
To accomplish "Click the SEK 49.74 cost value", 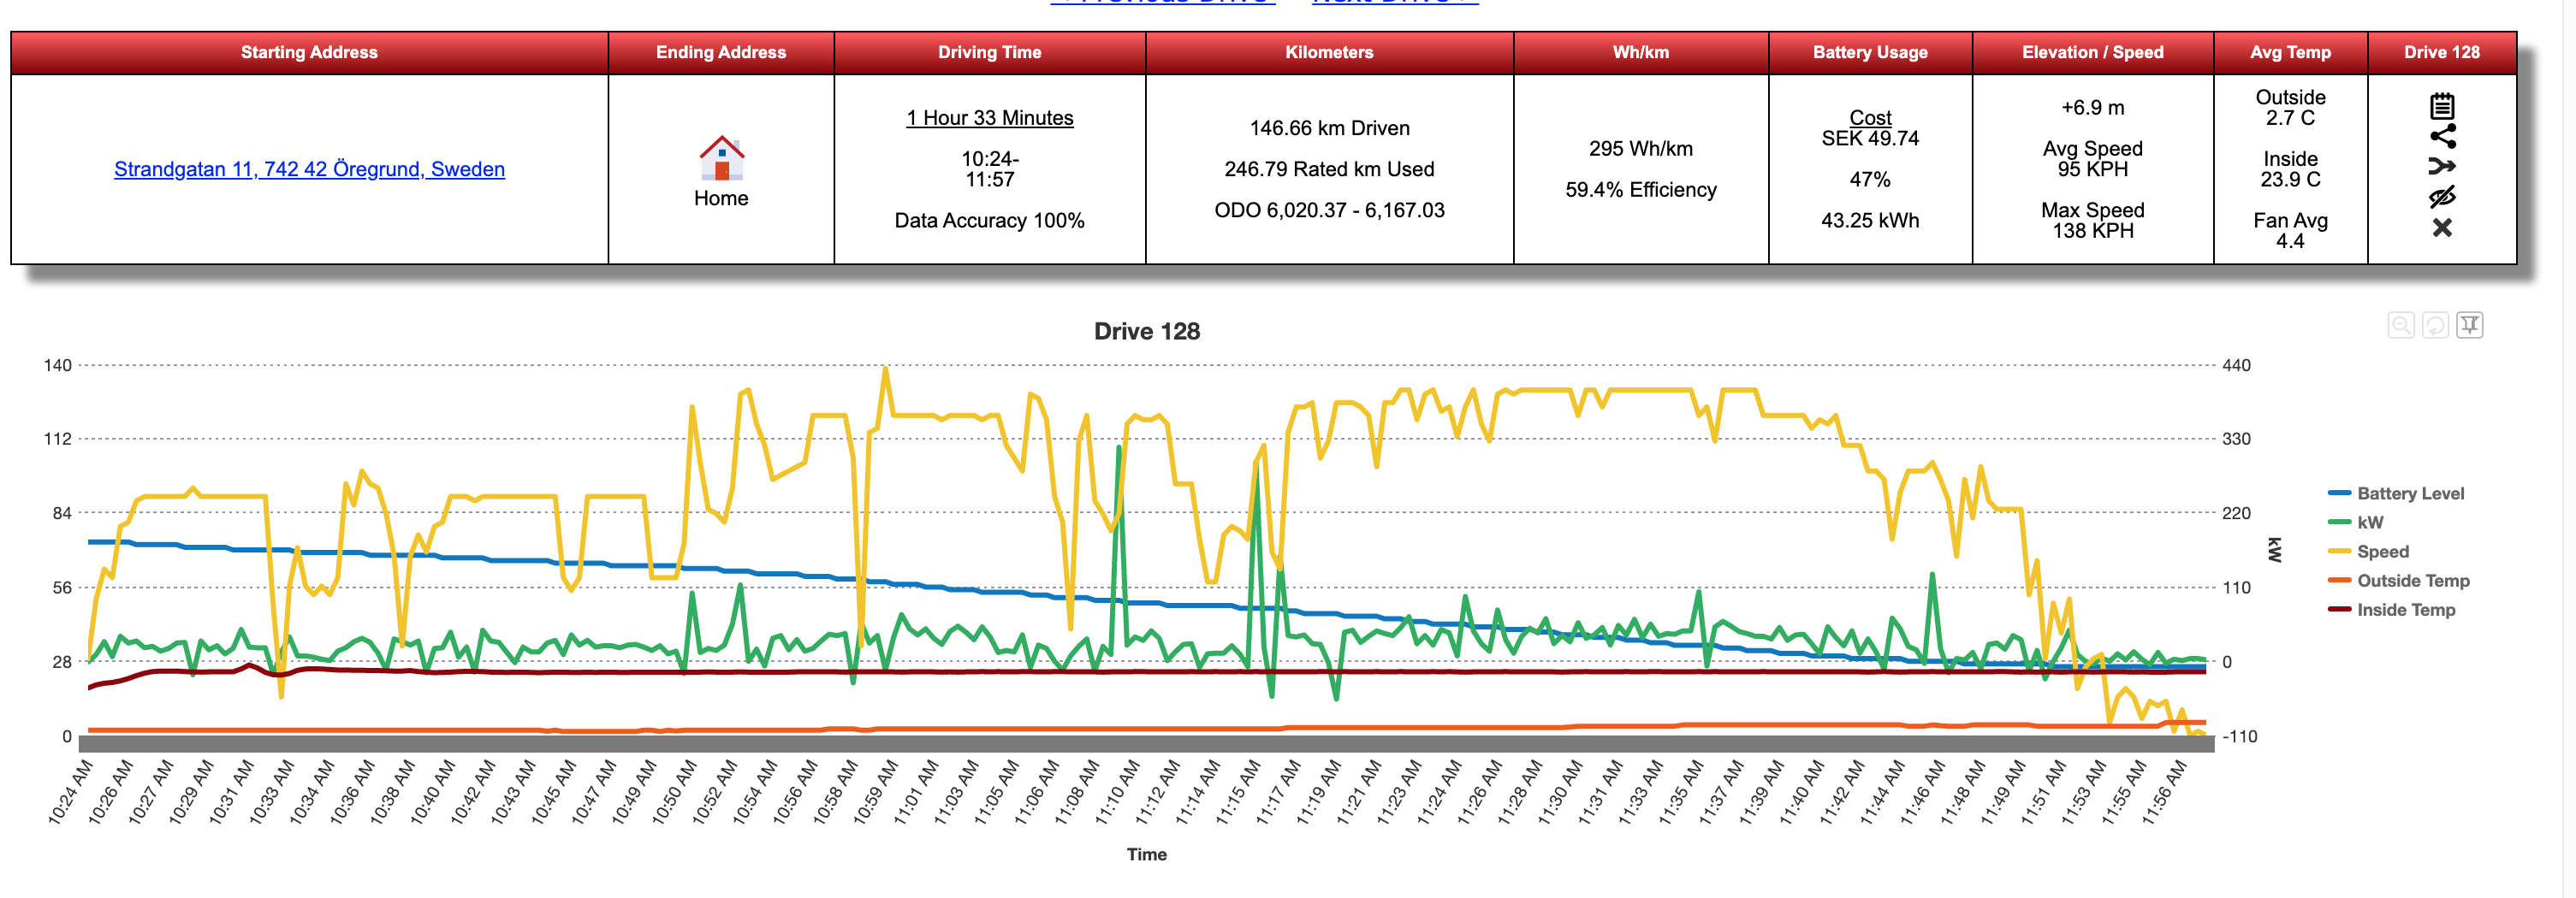I will click(x=1869, y=139).
